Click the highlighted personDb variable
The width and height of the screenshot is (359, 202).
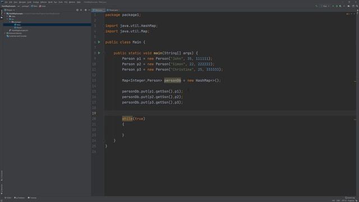click(x=172, y=80)
